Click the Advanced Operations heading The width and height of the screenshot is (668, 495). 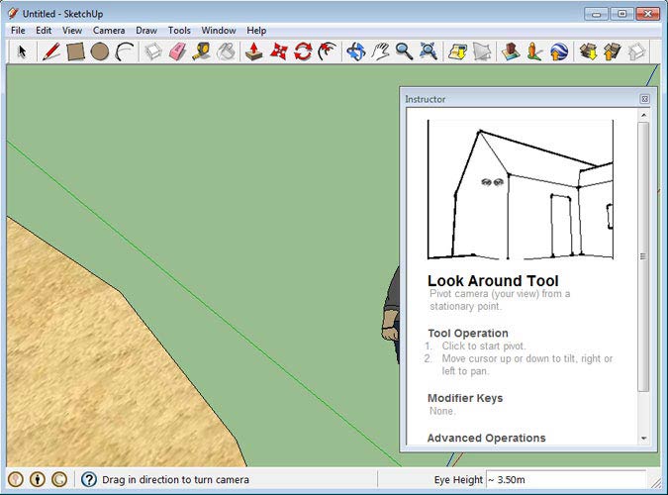486,438
